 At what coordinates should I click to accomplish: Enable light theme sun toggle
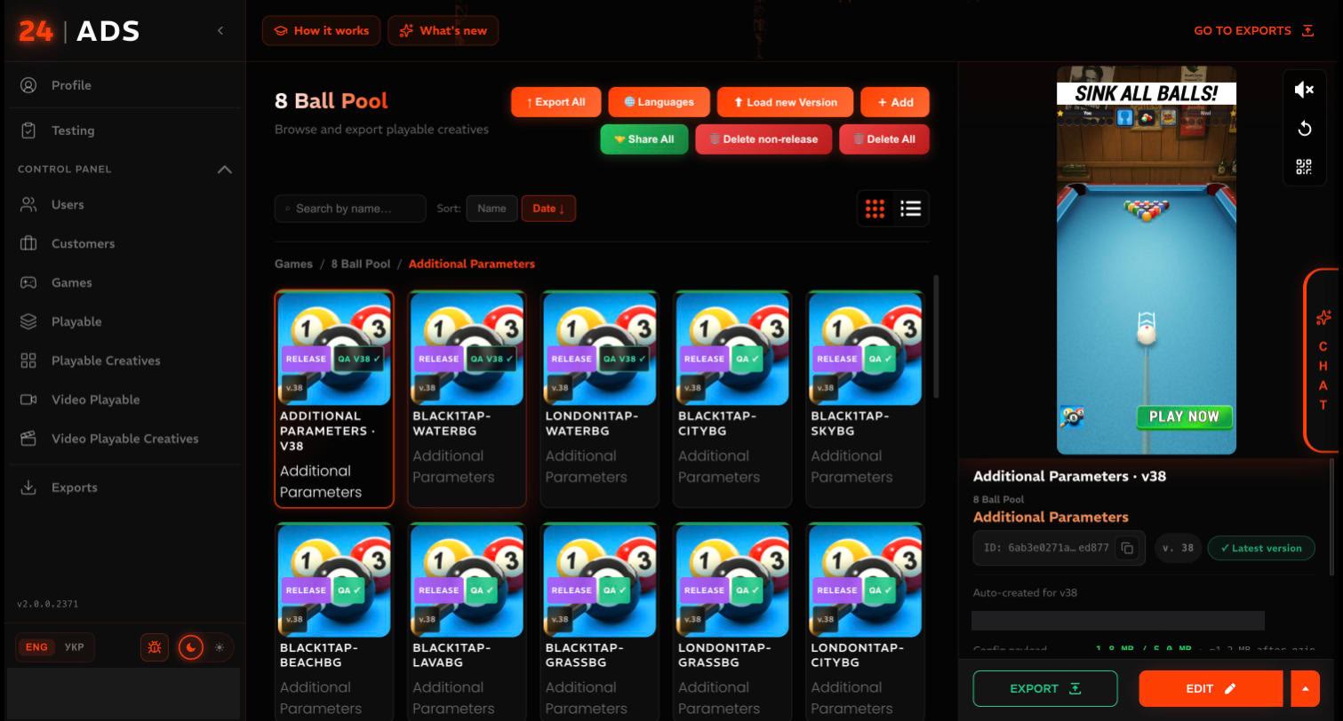pyautogui.click(x=220, y=647)
